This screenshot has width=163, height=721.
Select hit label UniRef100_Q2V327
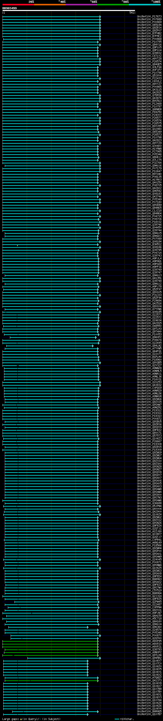(x=149, y=365)
